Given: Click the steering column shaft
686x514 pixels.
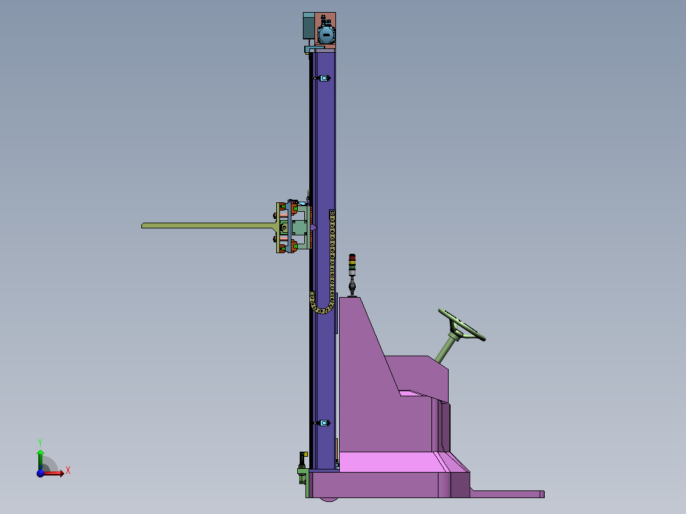Looking at the screenshot, I should [x=446, y=348].
